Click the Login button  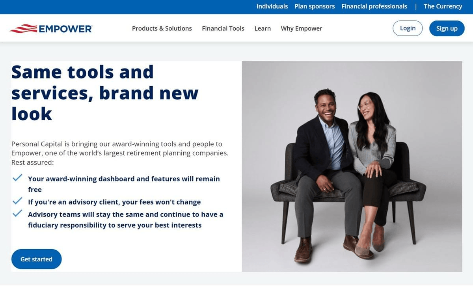coord(408,28)
